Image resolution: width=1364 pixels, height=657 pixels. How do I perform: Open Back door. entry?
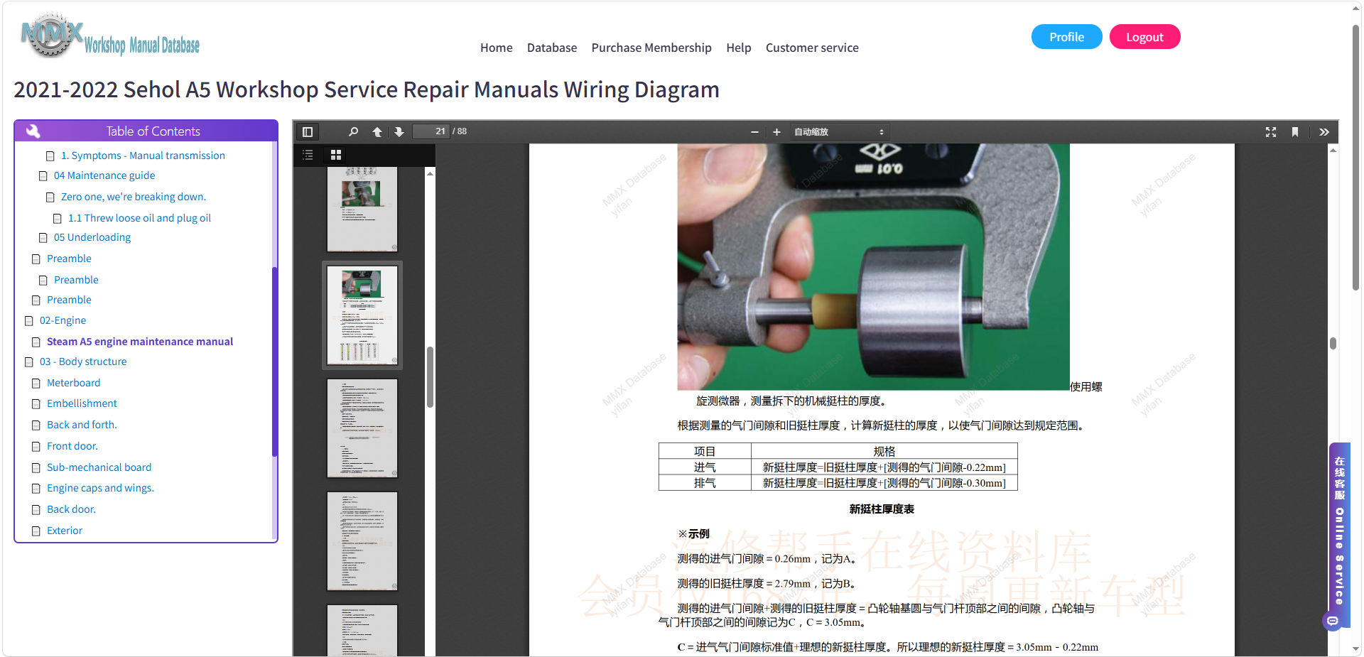click(x=71, y=509)
